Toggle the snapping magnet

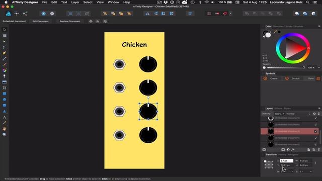pos(225,14)
